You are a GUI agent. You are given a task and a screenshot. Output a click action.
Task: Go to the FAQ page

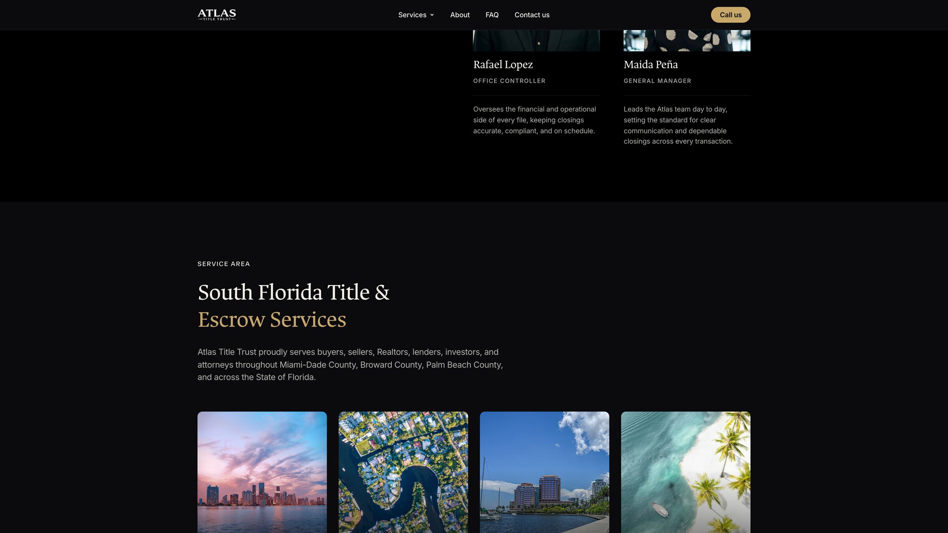(492, 15)
